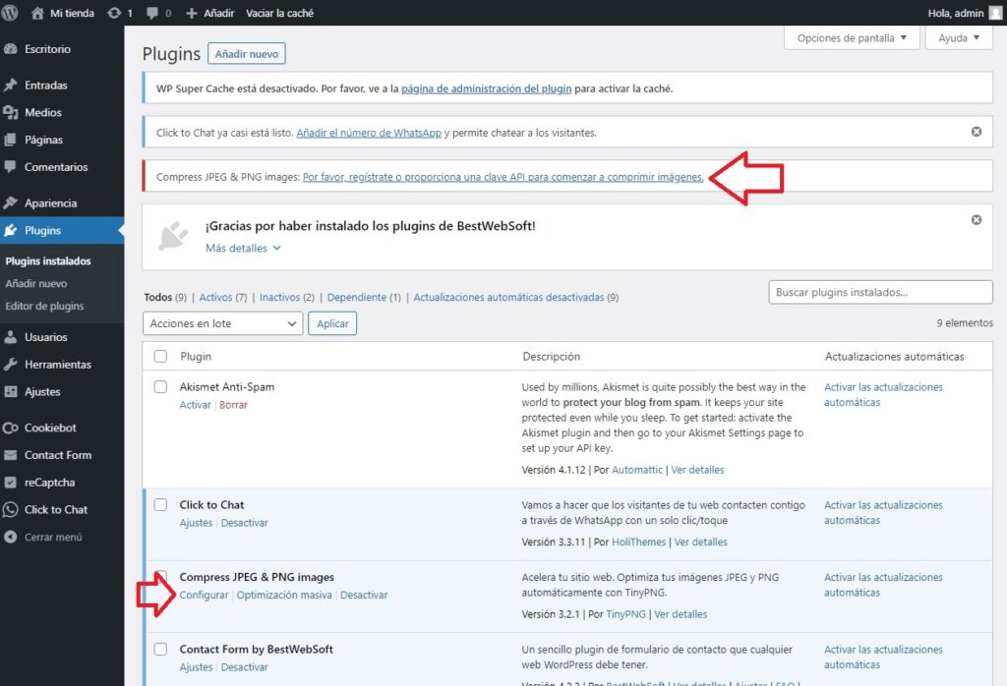This screenshot has height=686, width=1007.
Task: Open the updates icon in admin bar
Action: pyautogui.click(x=114, y=13)
